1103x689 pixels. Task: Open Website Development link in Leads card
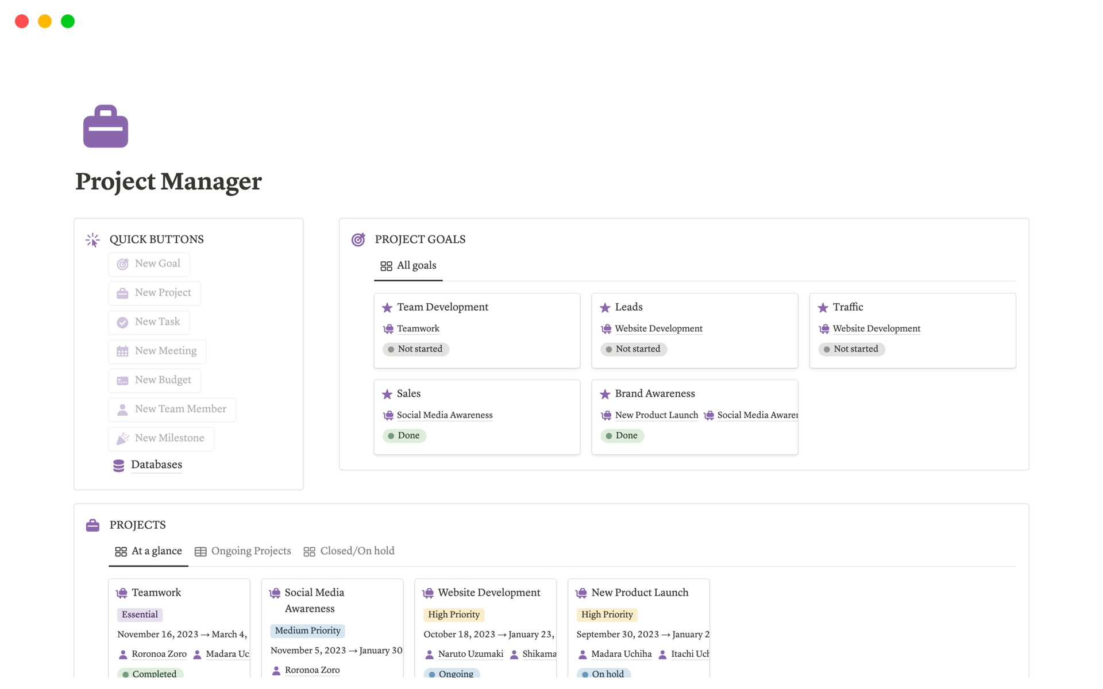(658, 328)
